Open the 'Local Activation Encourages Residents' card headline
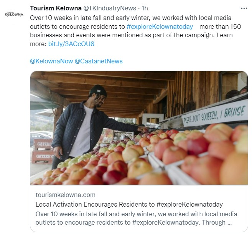252x235 pixels. pos(129,204)
